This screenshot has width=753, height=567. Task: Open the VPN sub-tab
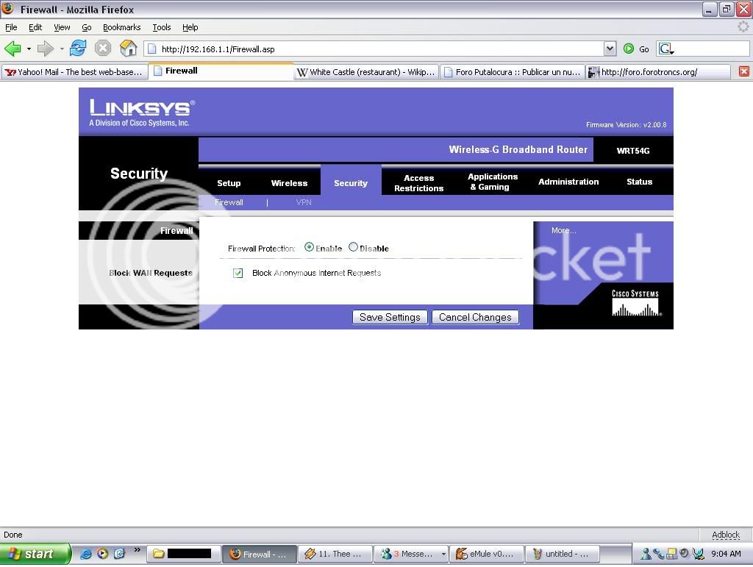click(x=304, y=202)
